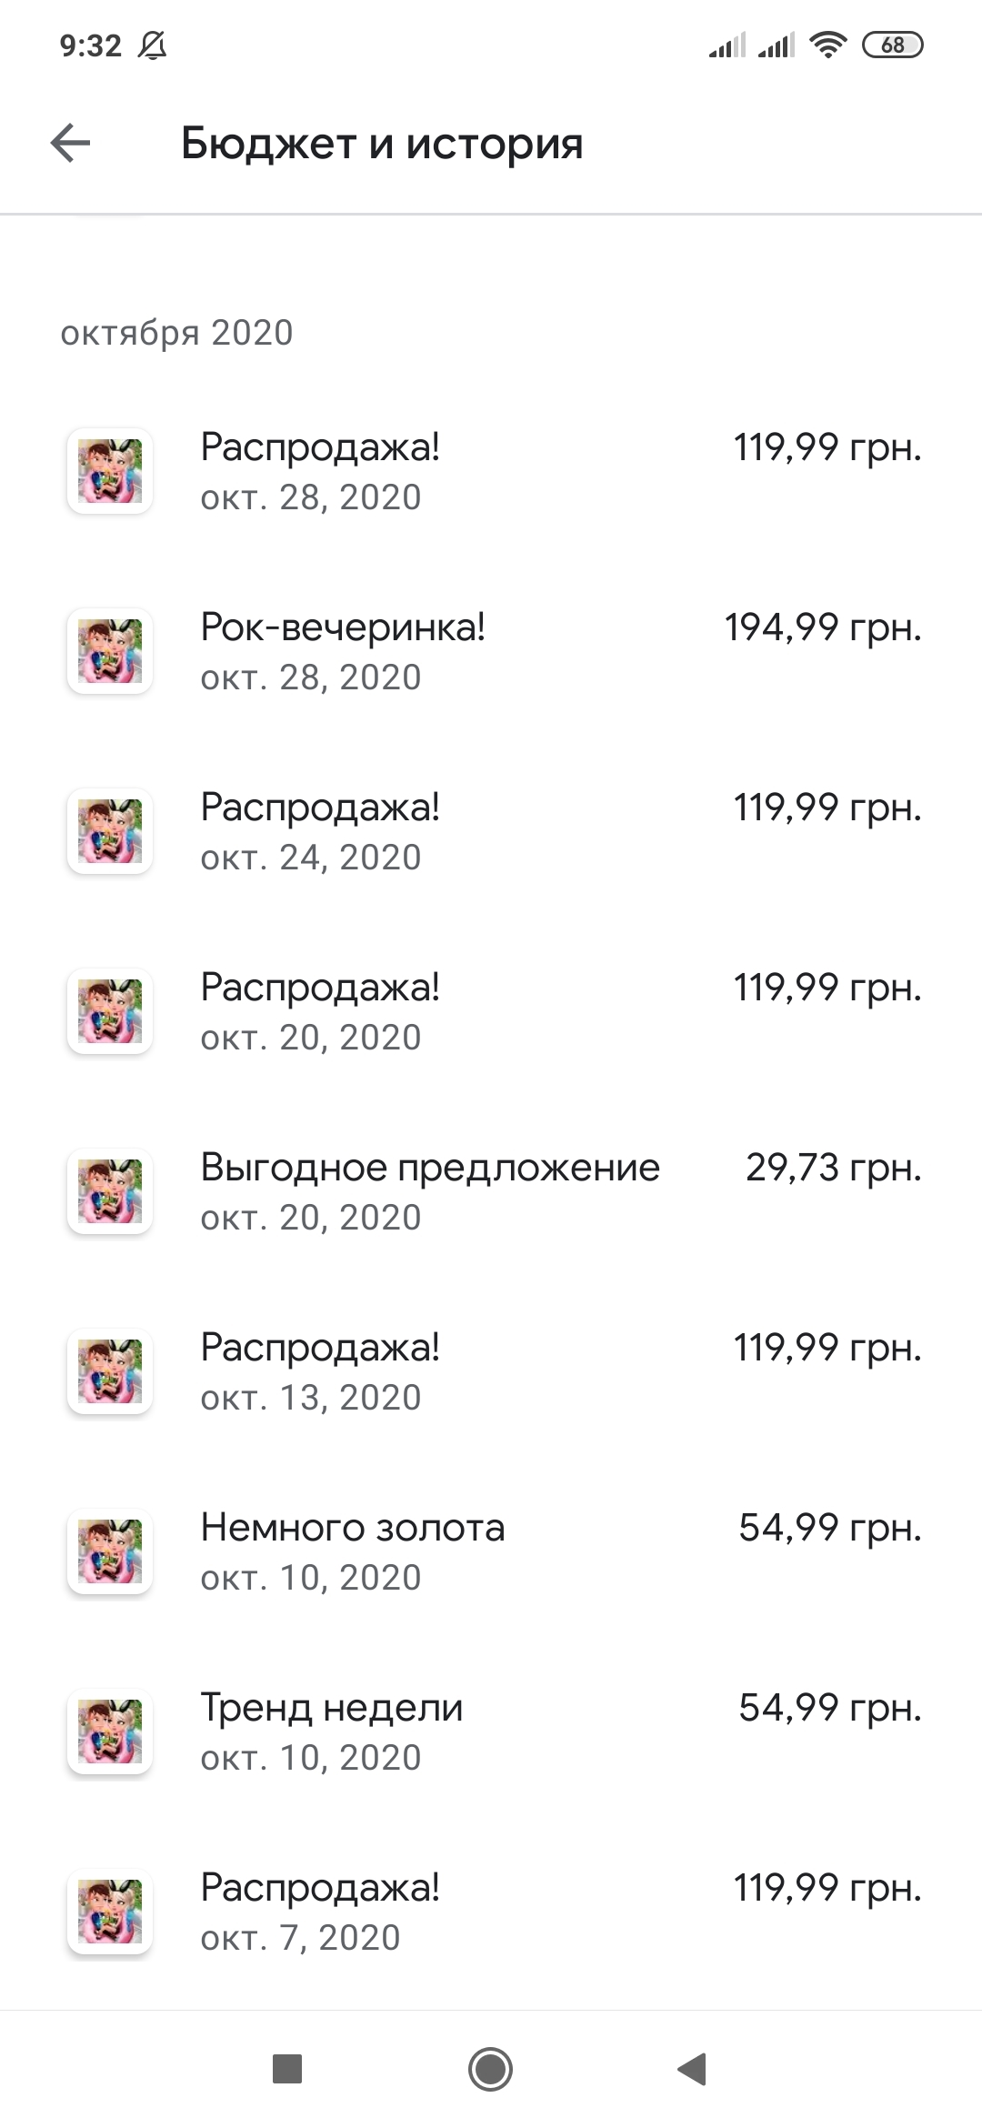Tap app icon next to Выгодное предложение
Image resolution: width=982 pixels, height=2128 pixels.
[x=110, y=1191]
